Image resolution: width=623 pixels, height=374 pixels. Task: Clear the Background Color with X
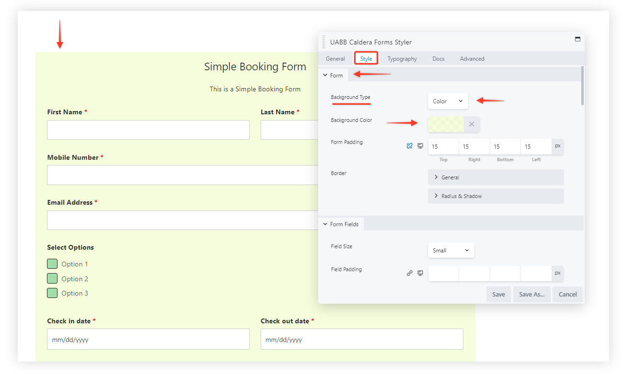pyautogui.click(x=472, y=124)
